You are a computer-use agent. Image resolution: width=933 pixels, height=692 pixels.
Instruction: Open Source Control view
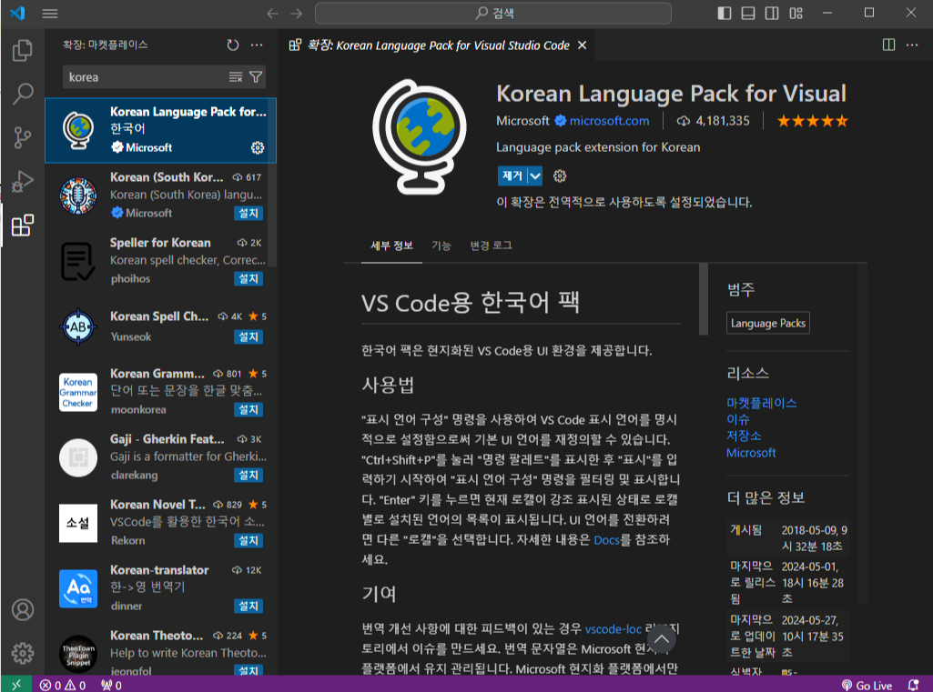pyautogui.click(x=22, y=137)
